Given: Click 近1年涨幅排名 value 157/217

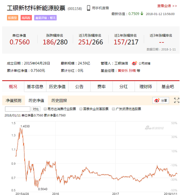Looking at the screenshot, I should [x=126, y=42].
